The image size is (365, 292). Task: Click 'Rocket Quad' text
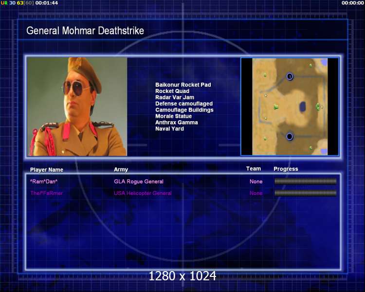[x=172, y=91]
